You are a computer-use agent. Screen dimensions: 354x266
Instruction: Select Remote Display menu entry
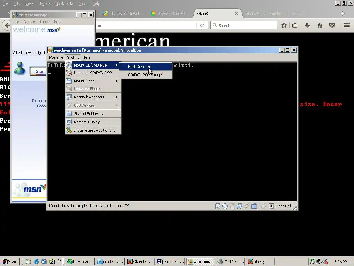click(x=93, y=122)
